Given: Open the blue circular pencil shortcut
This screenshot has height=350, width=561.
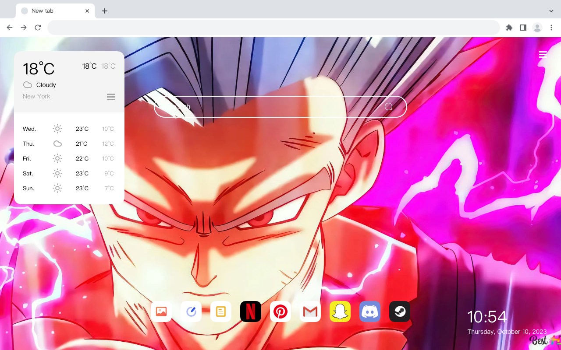Looking at the screenshot, I should pyautogui.click(x=191, y=311).
